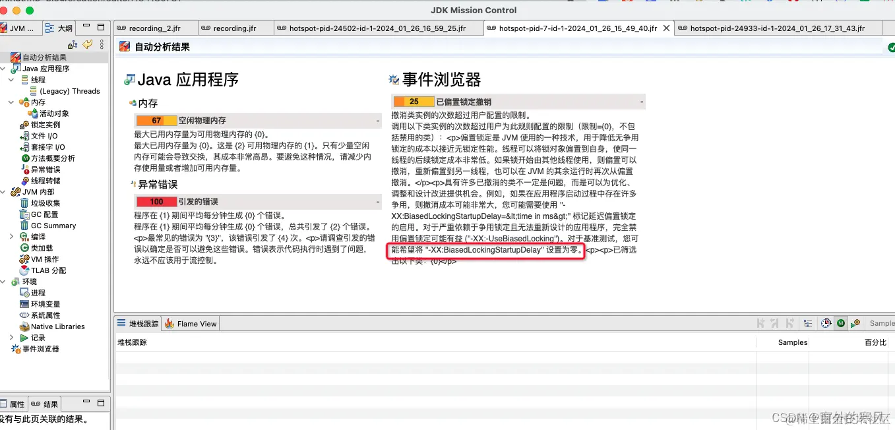Toggle the green M method-grouping button
The height and width of the screenshot is (430, 895).
pyautogui.click(x=841, y=323)
